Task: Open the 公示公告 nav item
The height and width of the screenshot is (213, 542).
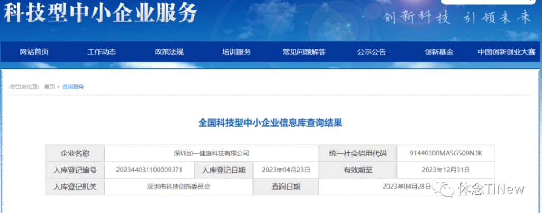Action: click(371, 52)
